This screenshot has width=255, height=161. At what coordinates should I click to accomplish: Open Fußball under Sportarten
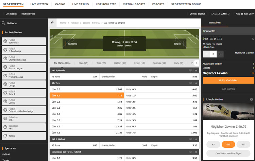[x=6, y=154]
